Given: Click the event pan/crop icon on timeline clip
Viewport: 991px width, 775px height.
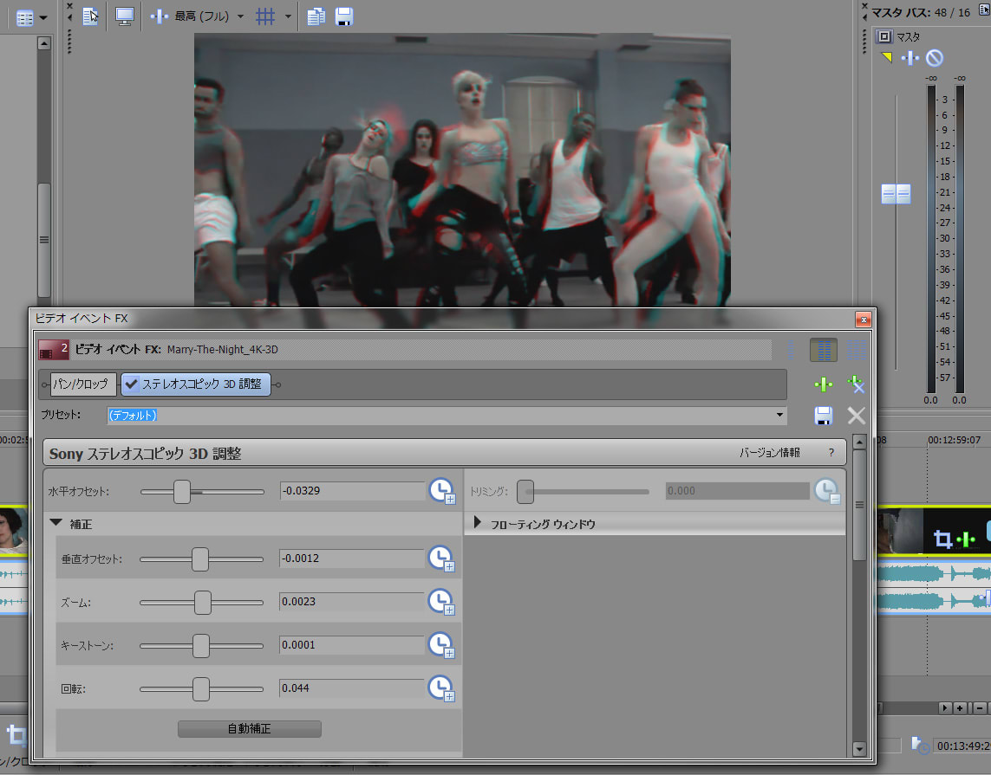Looking at the screenshot, I should [x=942, y=539].
